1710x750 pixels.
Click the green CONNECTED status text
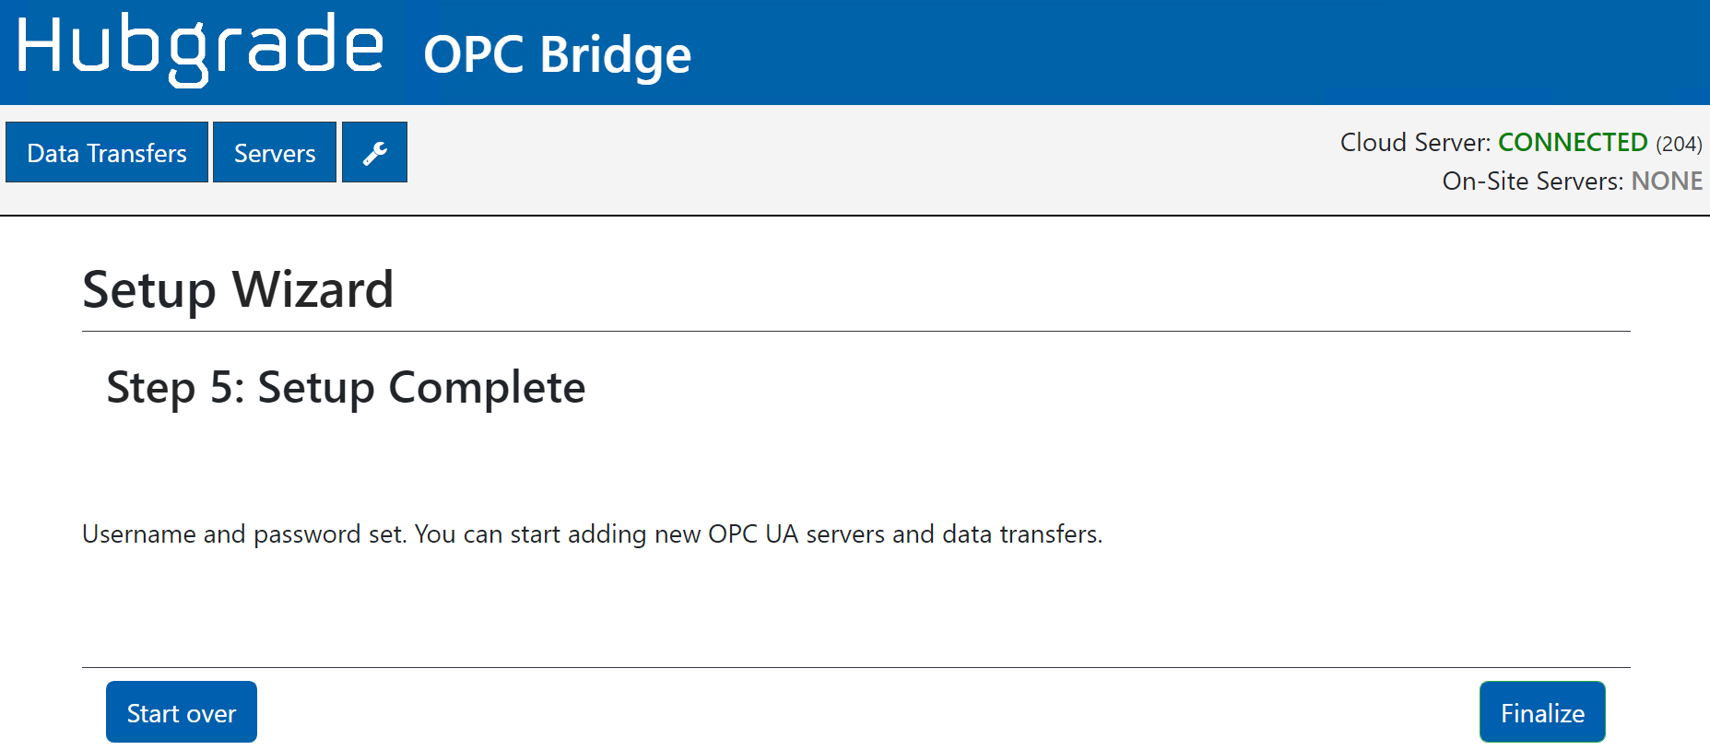point(1572,143)
